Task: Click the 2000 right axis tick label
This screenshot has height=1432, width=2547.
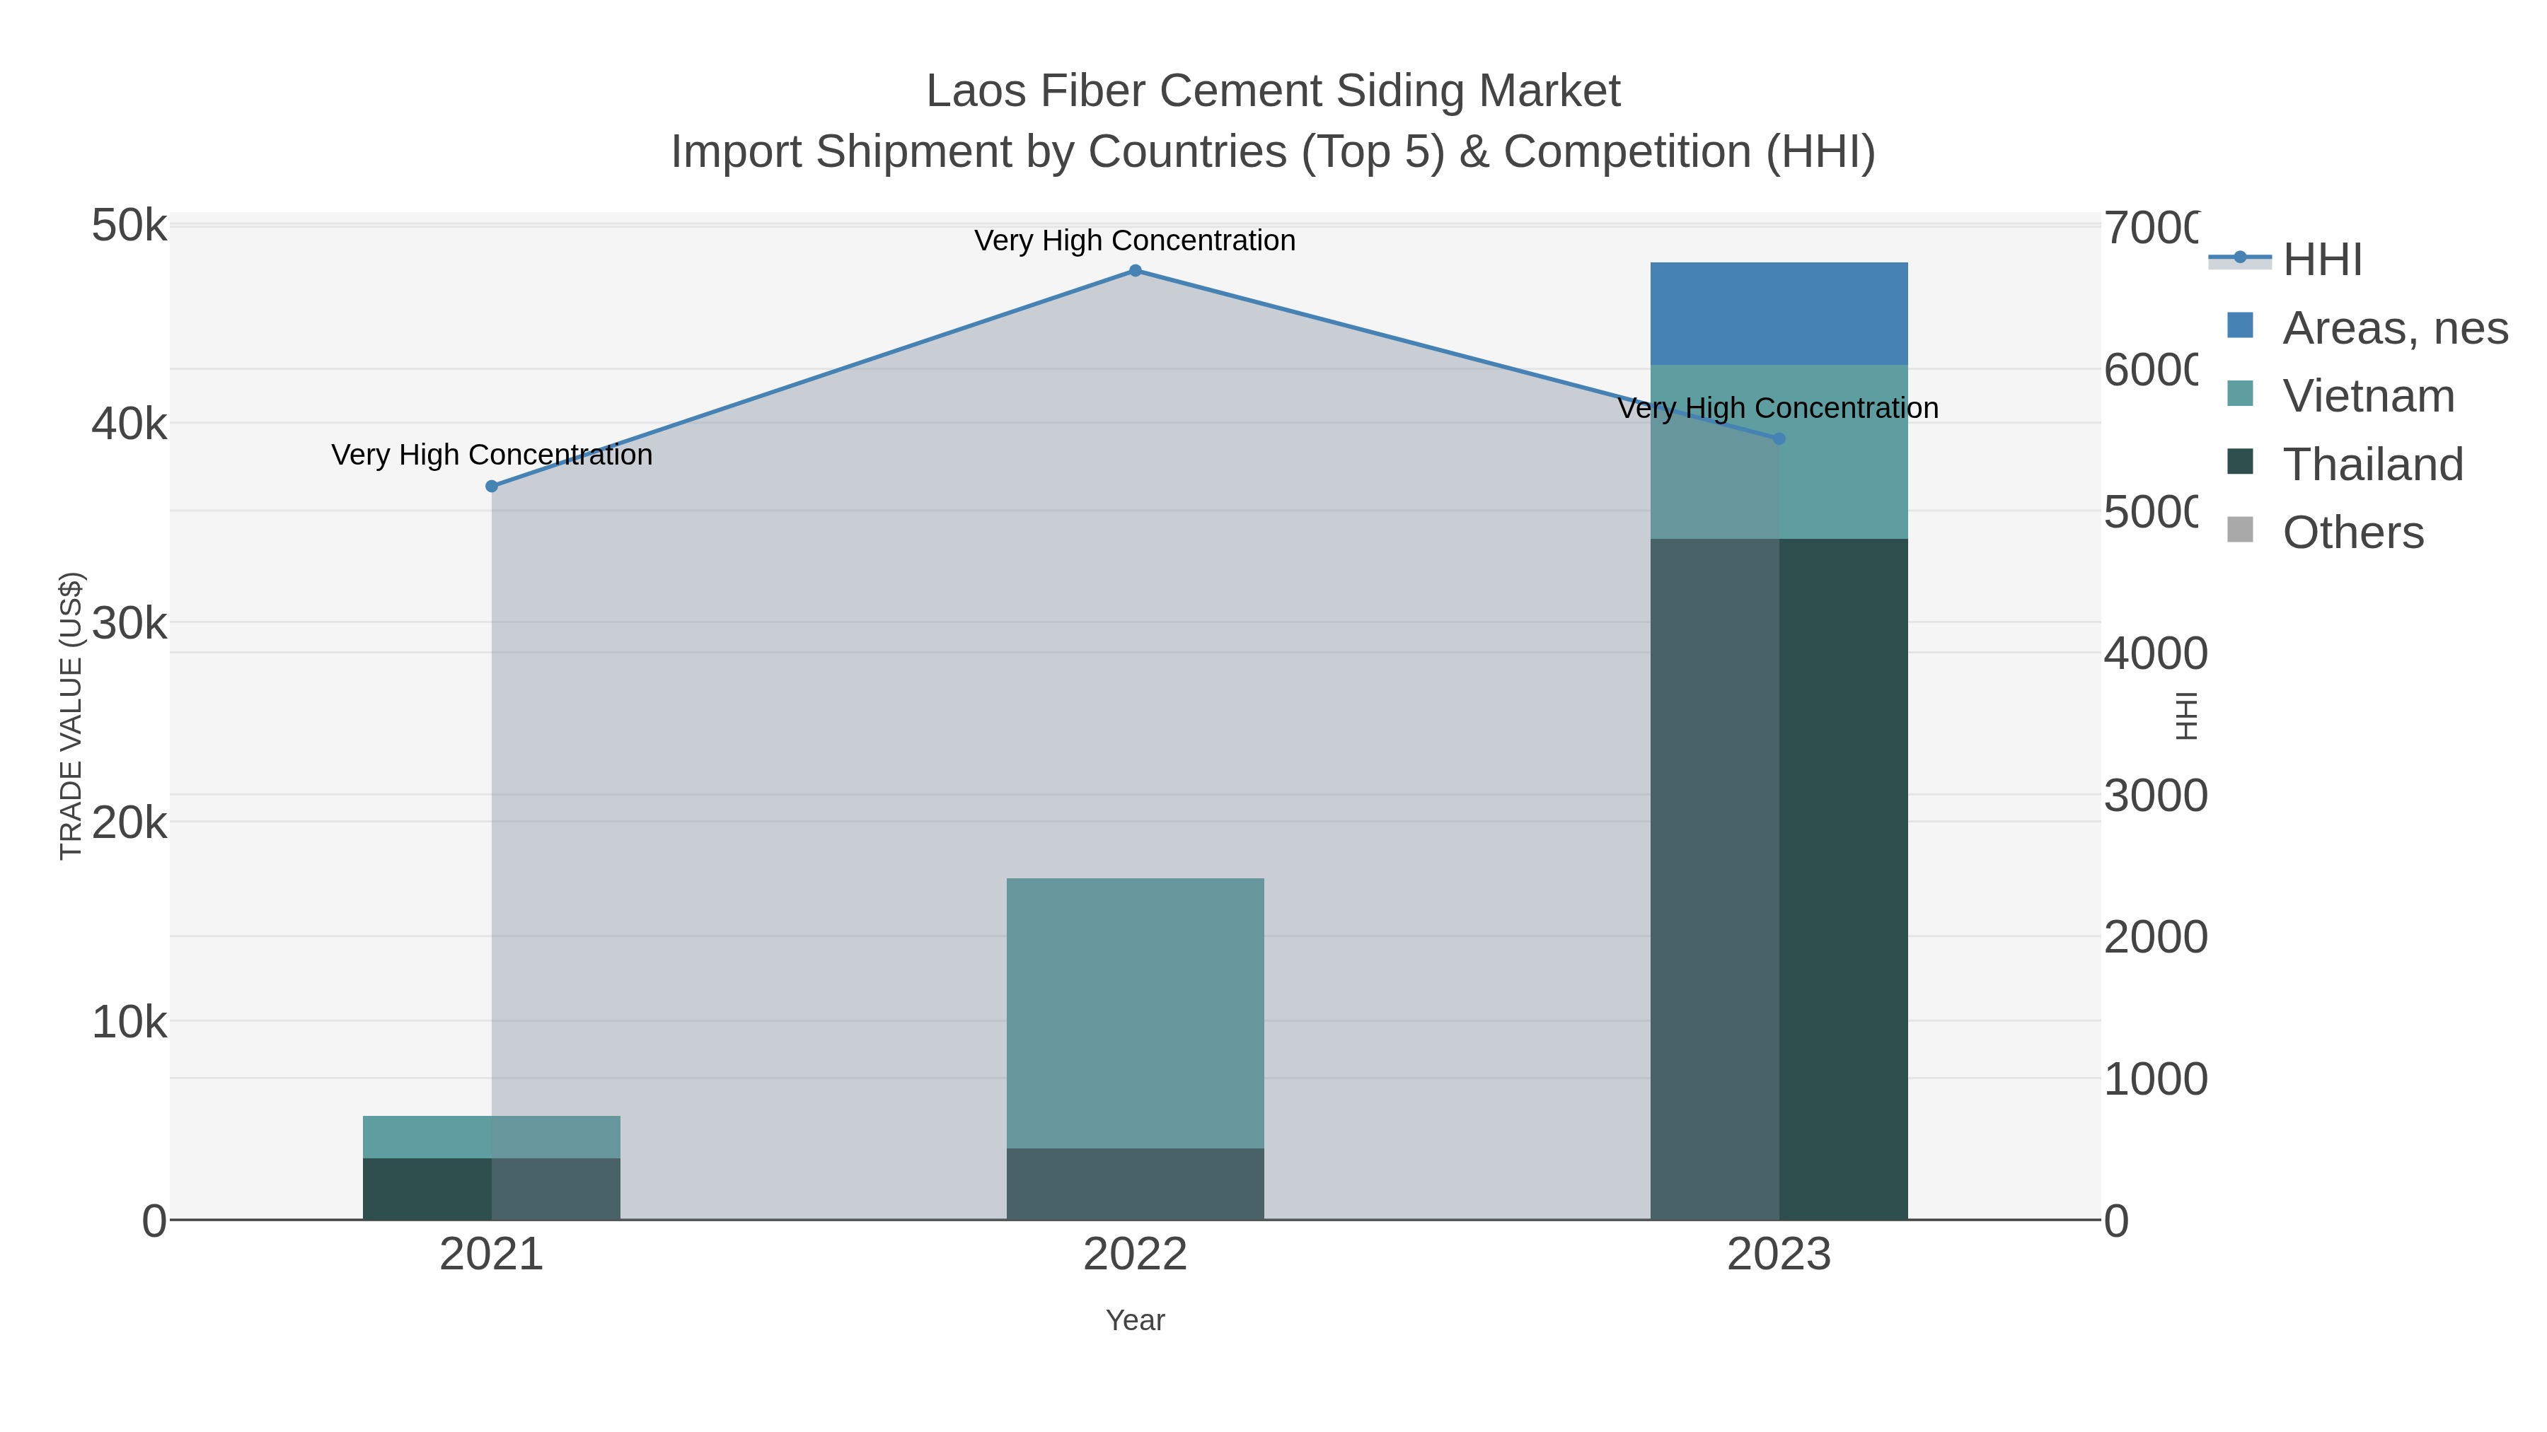Action: pos(2156,938)
